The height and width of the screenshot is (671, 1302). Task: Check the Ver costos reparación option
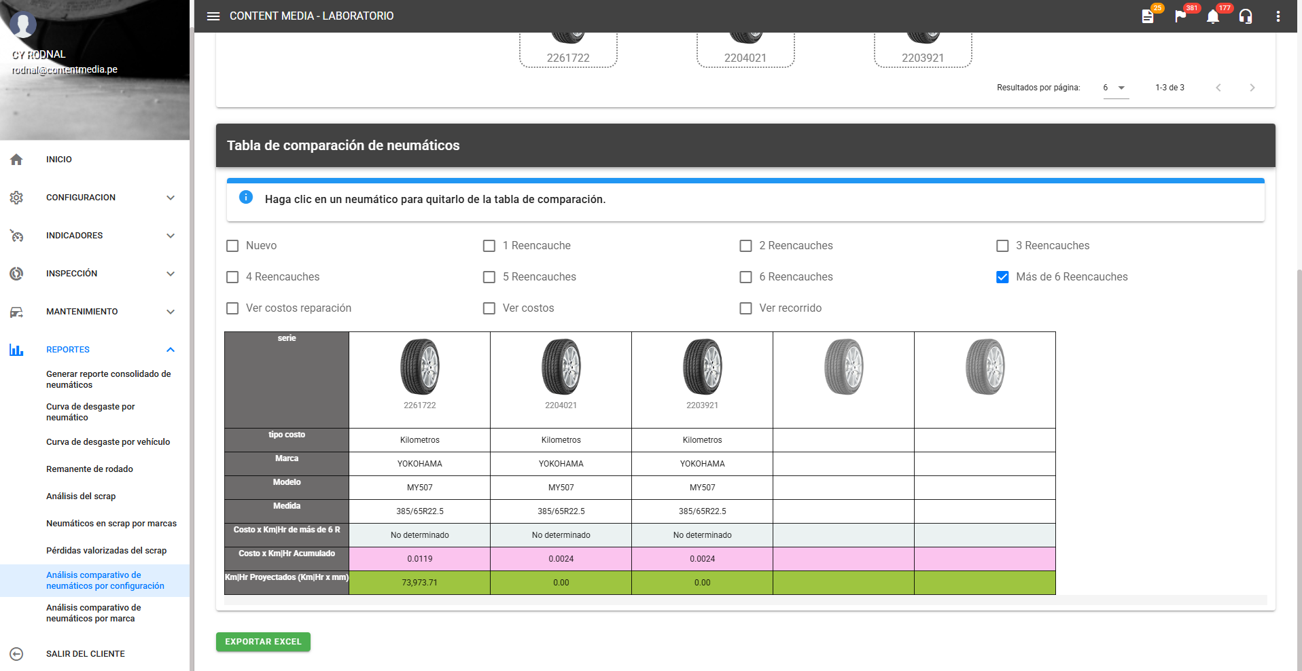[x=232, y=308]
